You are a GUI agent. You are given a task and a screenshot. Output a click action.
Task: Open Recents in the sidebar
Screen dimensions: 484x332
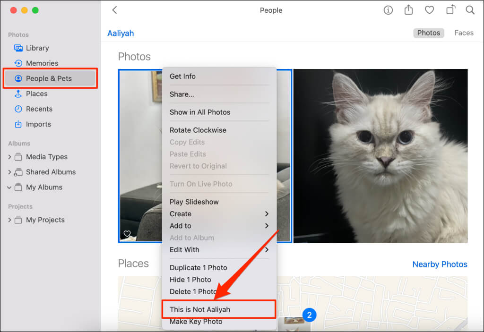pos(49,109)
